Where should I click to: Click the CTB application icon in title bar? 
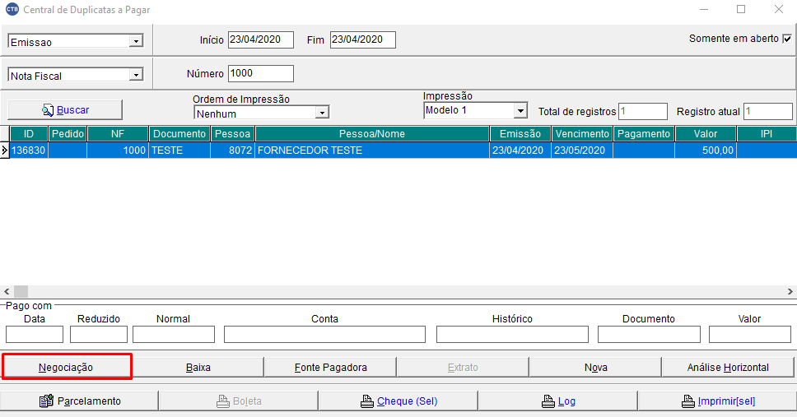(12, 10)
